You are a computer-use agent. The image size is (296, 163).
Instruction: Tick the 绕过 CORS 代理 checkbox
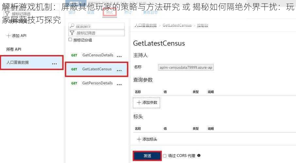coord(165,156)
